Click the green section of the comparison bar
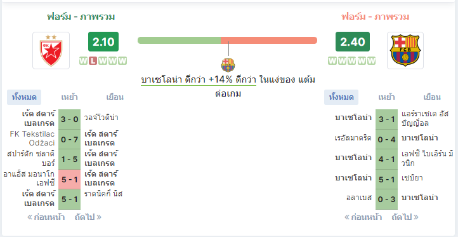 click(179, 41)
